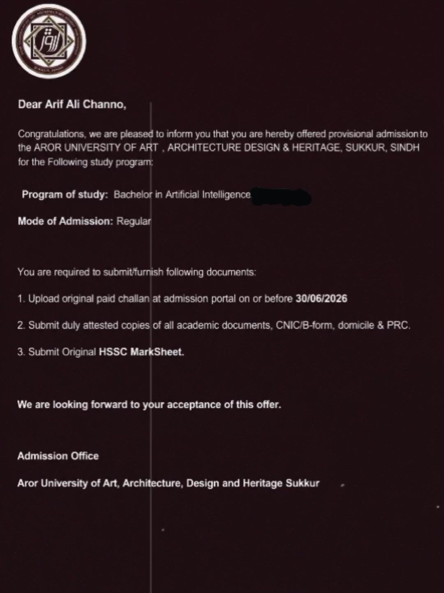
Task: Click the "Program of study:" label
Action: pos(65,194)
